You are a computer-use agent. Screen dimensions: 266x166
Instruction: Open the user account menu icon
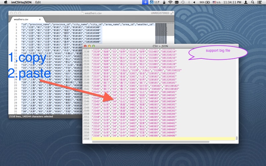click(x=246, y=2)
